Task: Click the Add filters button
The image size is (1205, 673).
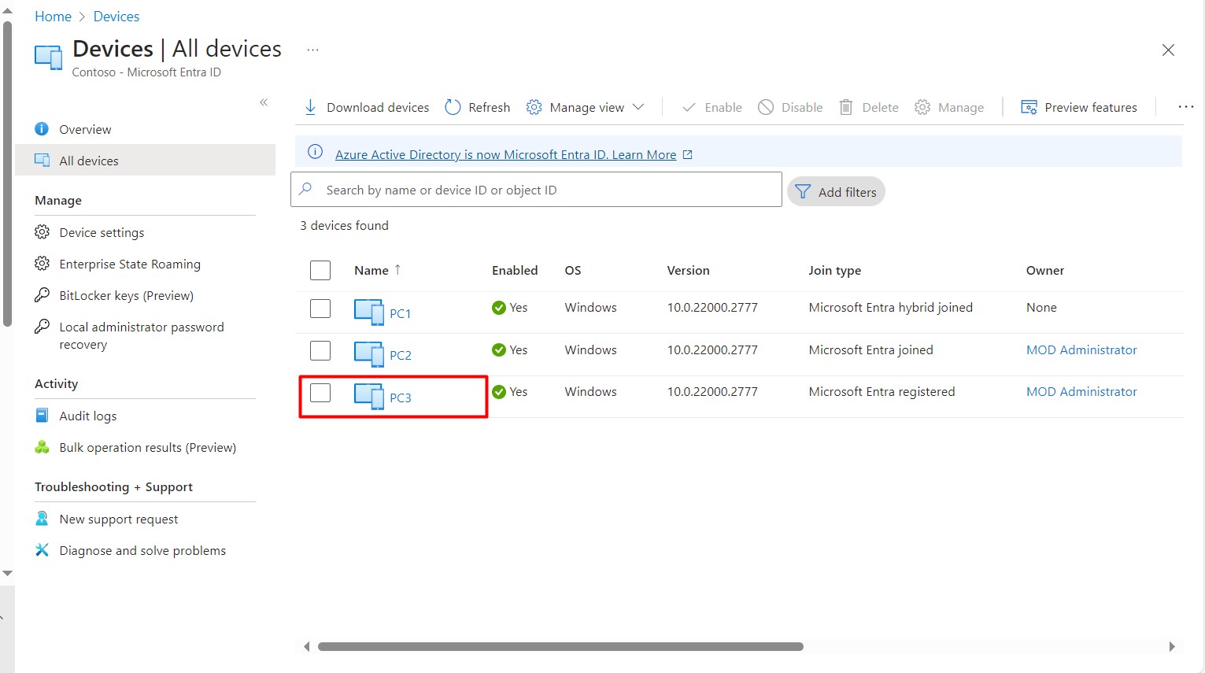Action: tap(836, 191)
